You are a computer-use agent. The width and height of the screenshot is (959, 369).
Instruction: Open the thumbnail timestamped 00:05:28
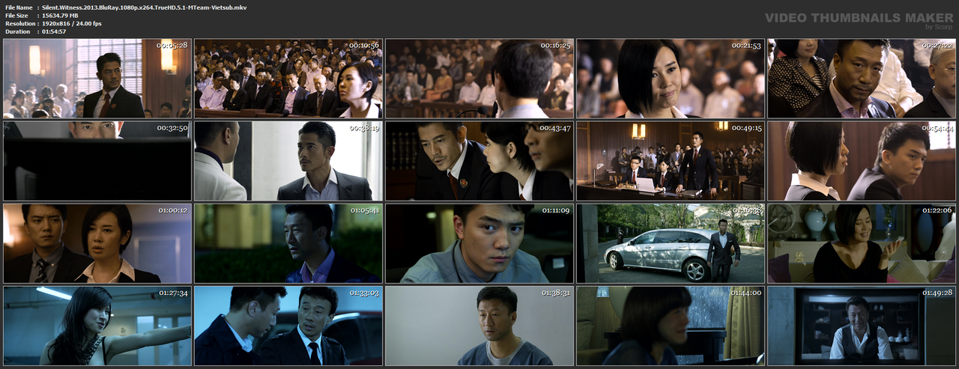[97, 79]
